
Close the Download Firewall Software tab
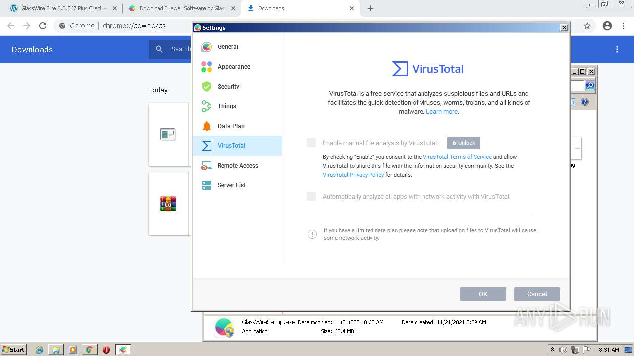coord(233,8)
